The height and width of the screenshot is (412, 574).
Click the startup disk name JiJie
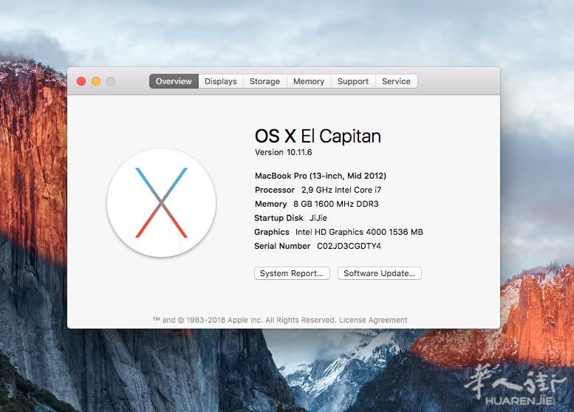click(x=318, y=218)
